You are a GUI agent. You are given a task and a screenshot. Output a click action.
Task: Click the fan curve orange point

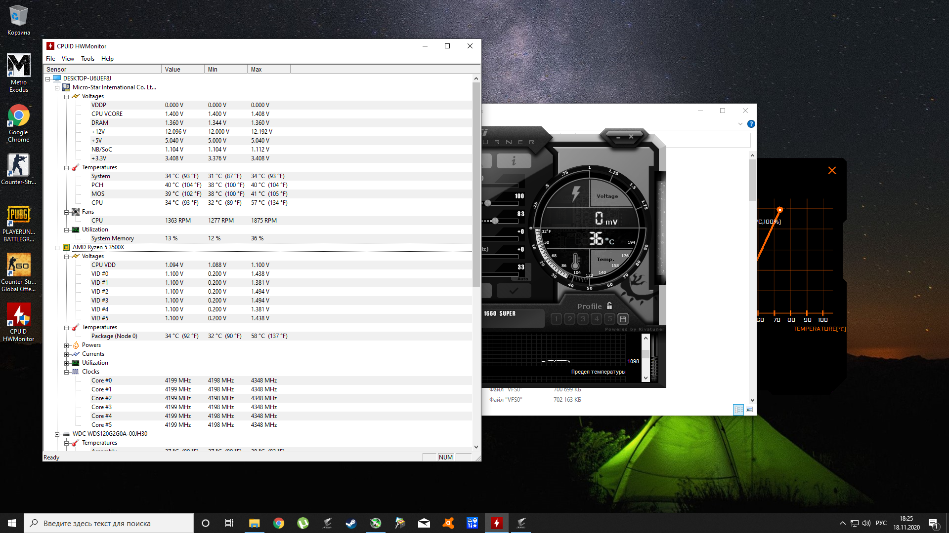[779, 210]
